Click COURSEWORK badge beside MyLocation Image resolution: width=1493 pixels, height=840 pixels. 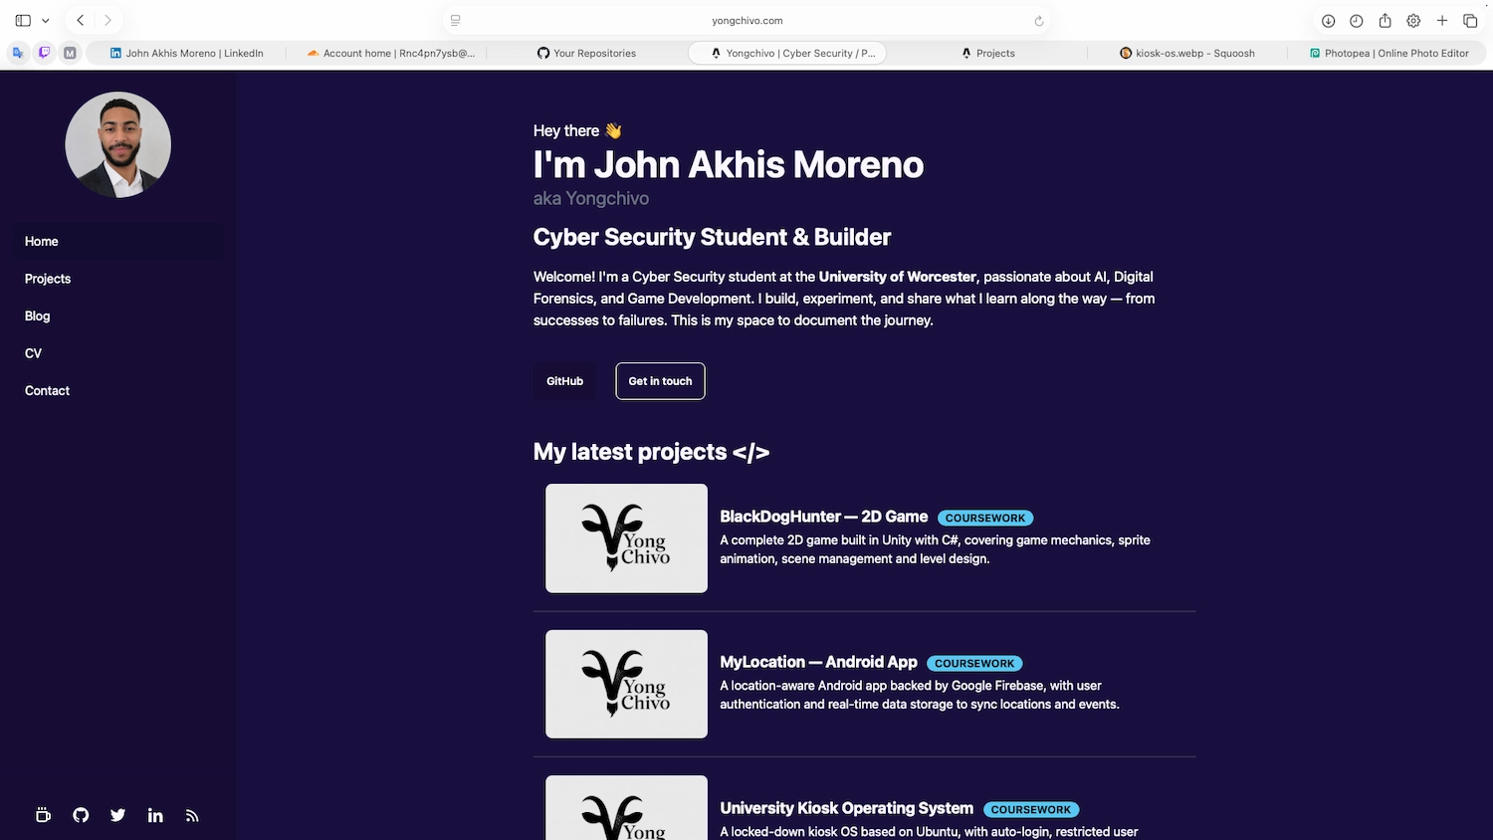pyautogui.click(x=974, y=663)
